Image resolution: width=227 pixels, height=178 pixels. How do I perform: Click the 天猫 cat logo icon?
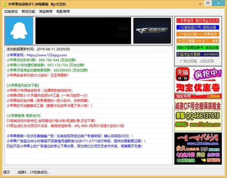point(182,74)
